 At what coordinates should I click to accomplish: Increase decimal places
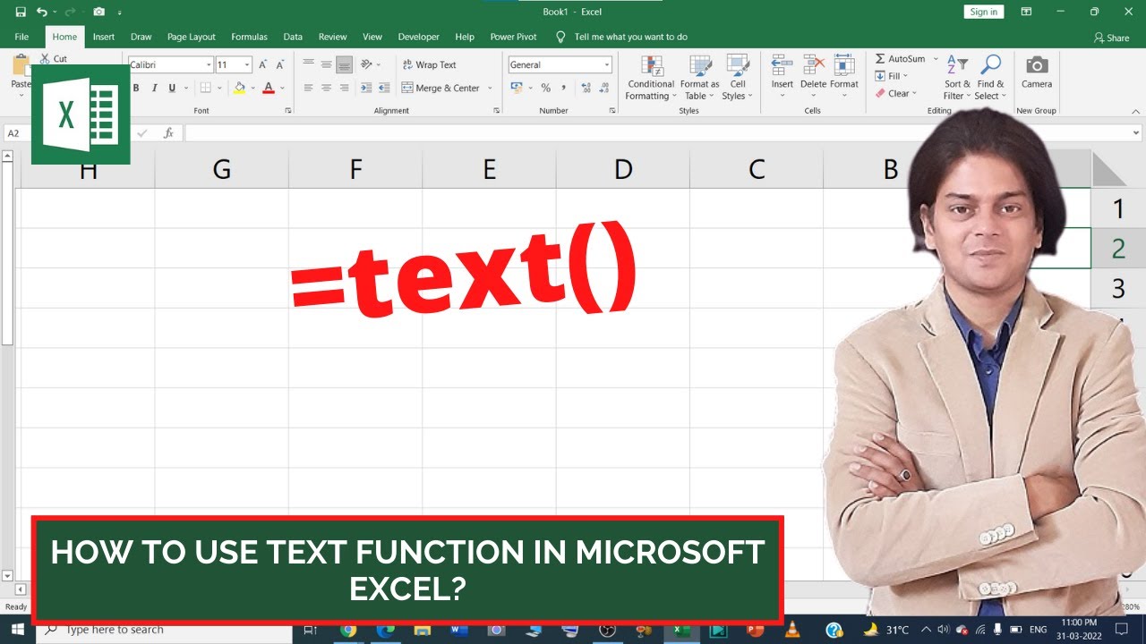pos(586,88)
